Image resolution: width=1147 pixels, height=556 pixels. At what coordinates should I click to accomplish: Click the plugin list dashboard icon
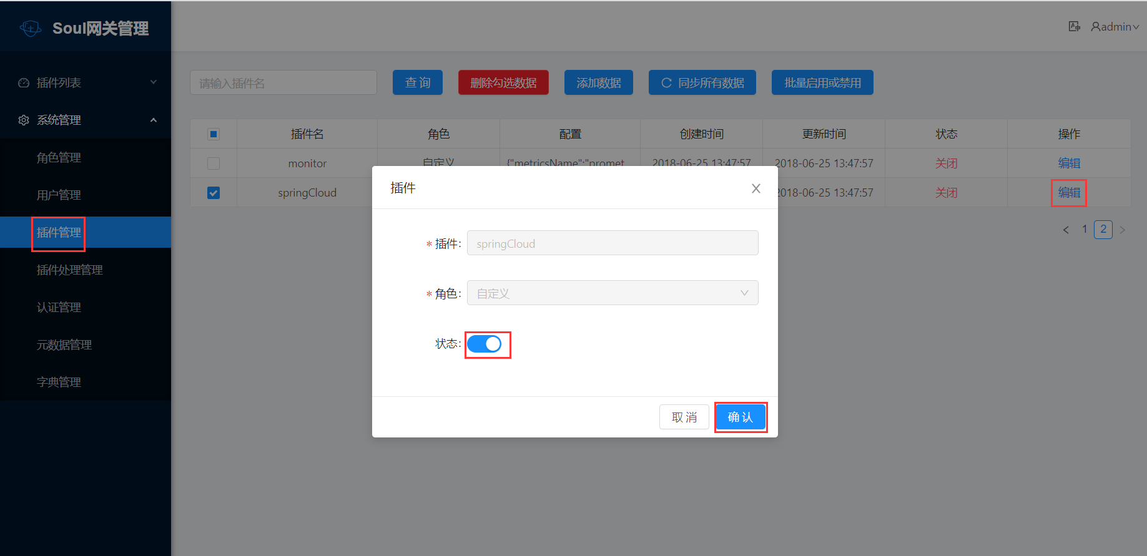click(24, 82)
